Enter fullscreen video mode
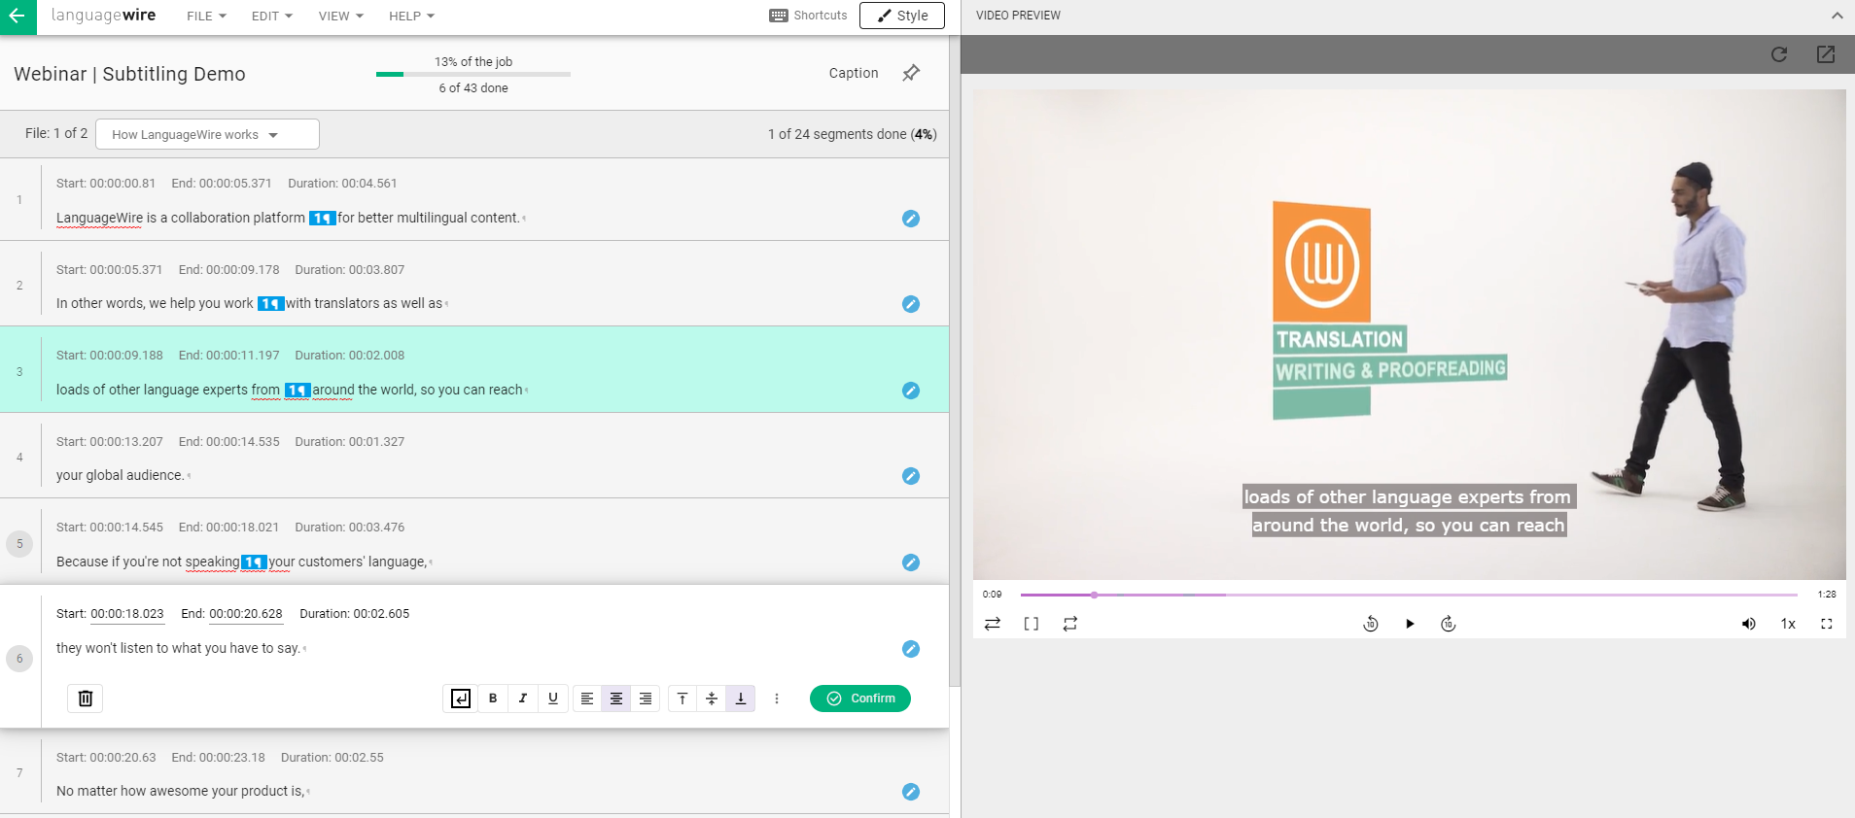The image size is (1855, 818). [x=1827, y=624]
